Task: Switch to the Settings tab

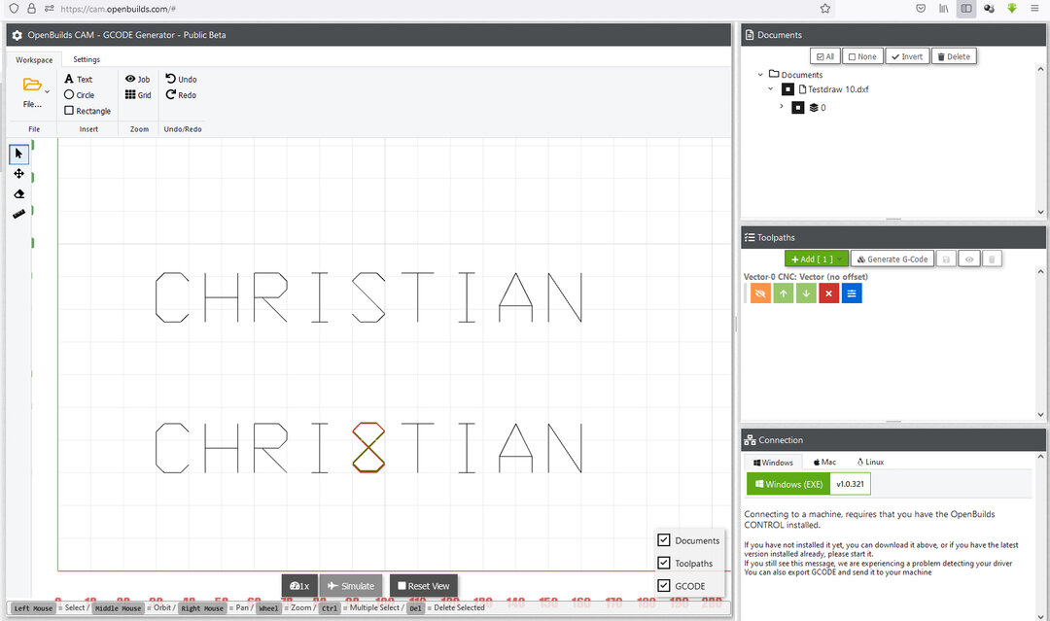Action: [x=87, y=60]
